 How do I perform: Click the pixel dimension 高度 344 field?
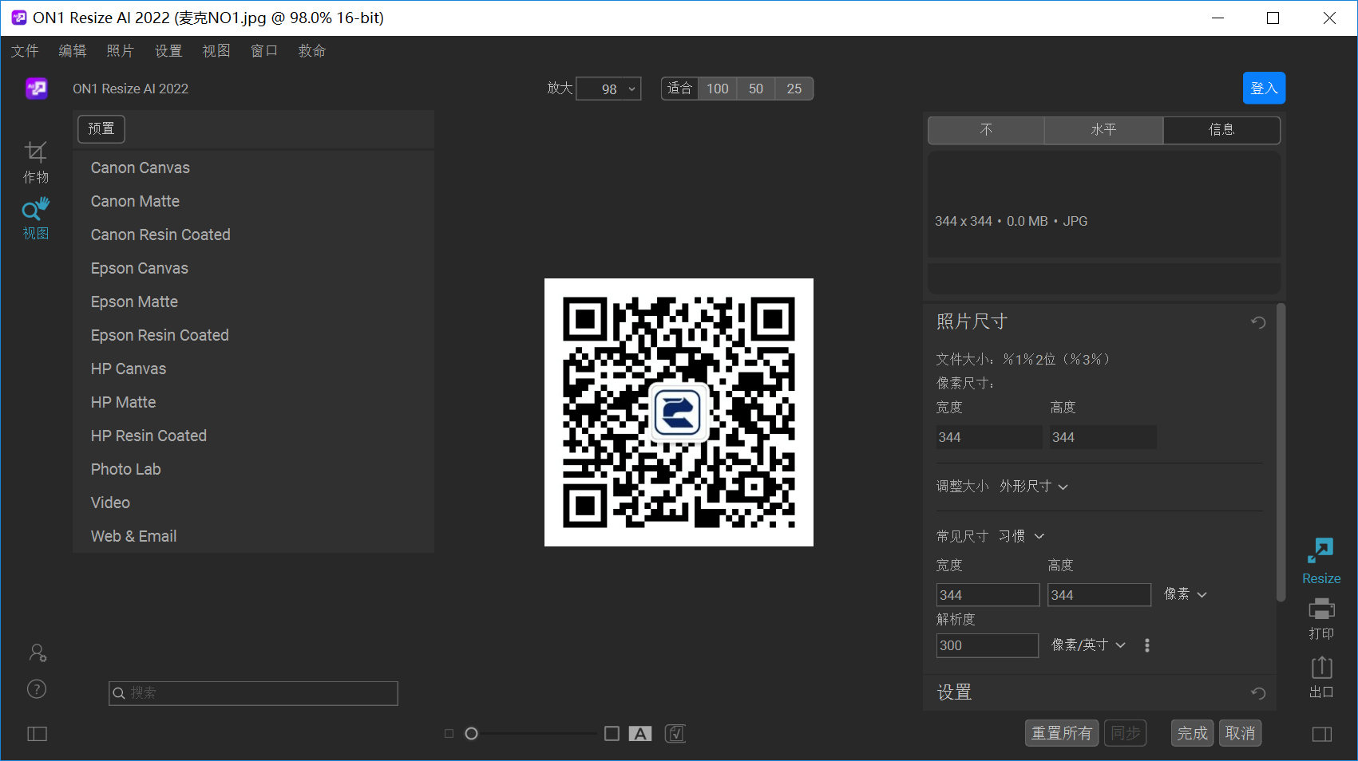(1103, 437)
